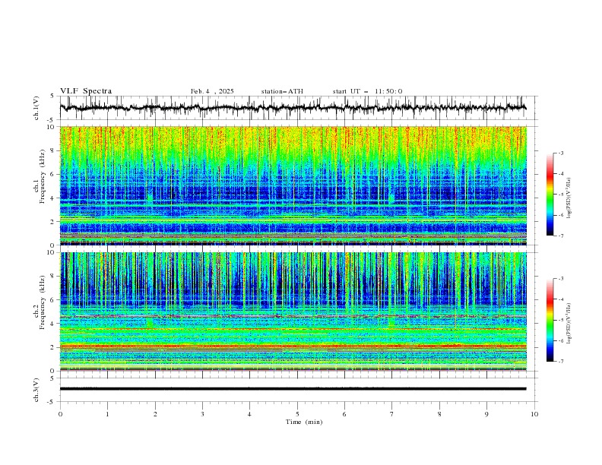Click the ch.1 color scale bar
The width and height of the screenshot is (602, 465).
click(550, 195)
